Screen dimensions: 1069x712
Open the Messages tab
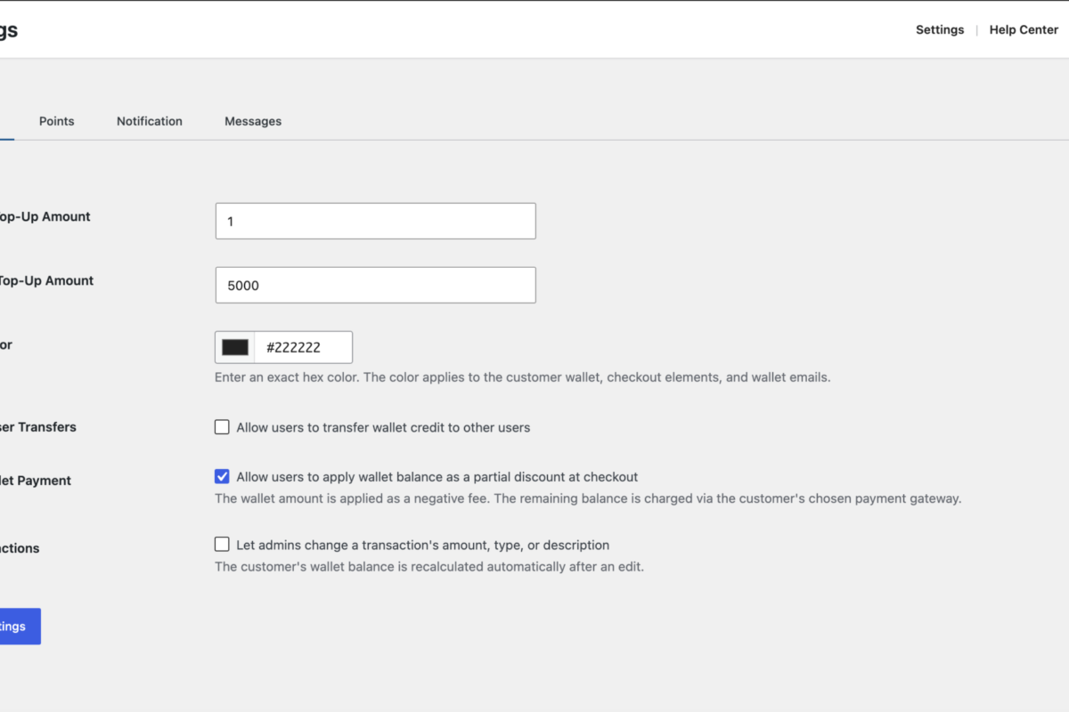tap(253, 121)
